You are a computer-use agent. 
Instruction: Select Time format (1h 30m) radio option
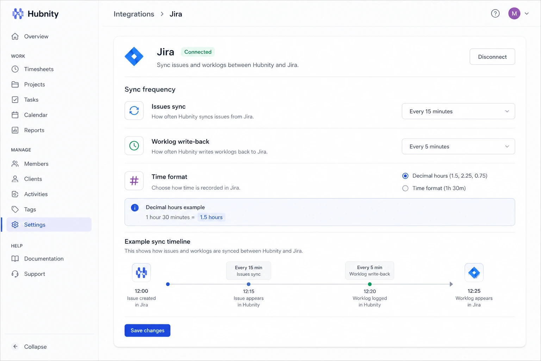coord(405,188)
